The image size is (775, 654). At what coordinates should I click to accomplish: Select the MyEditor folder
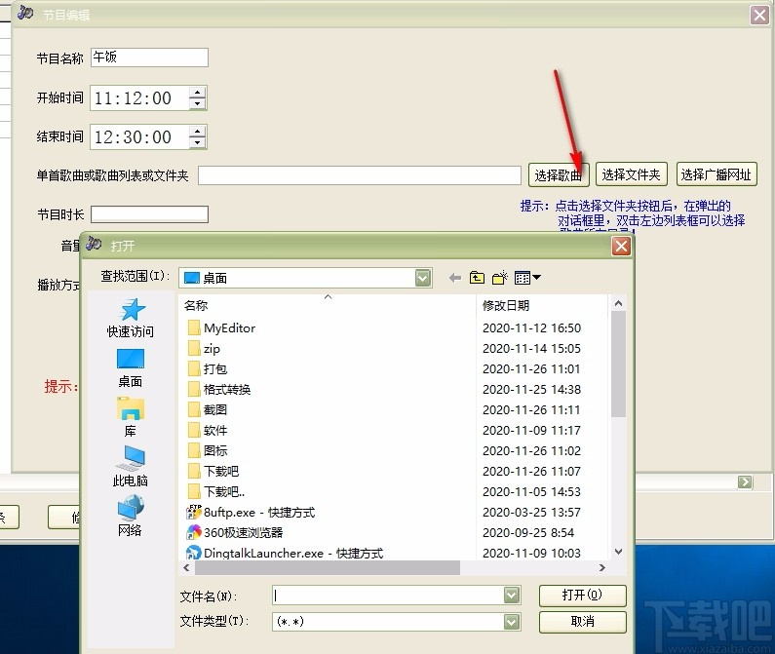click(221, 328)
